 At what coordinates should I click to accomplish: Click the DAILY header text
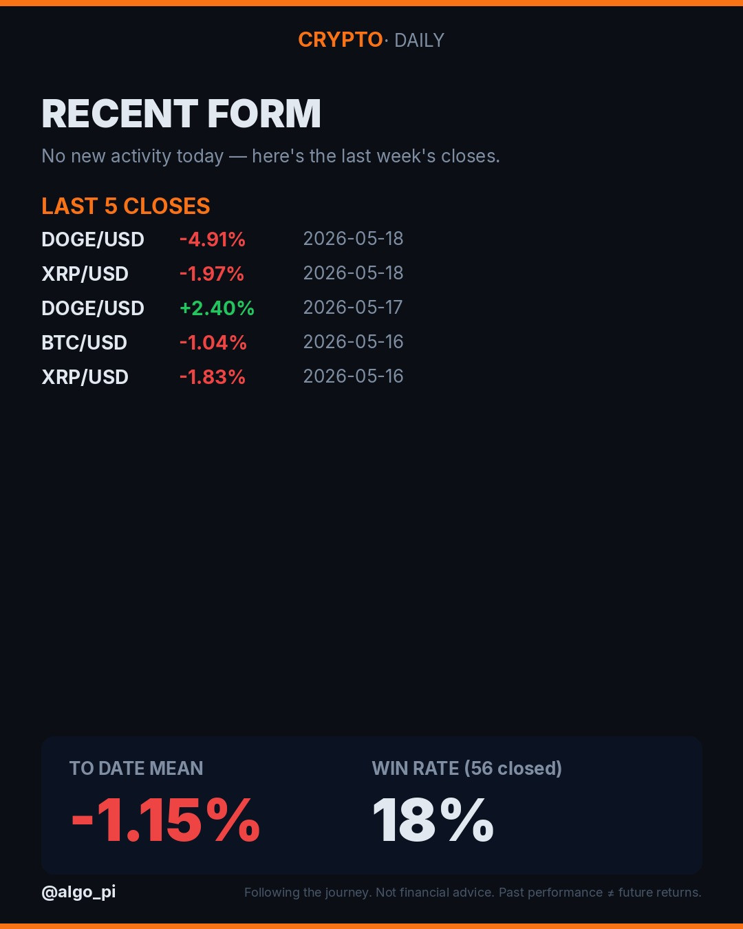pos(419,40)
